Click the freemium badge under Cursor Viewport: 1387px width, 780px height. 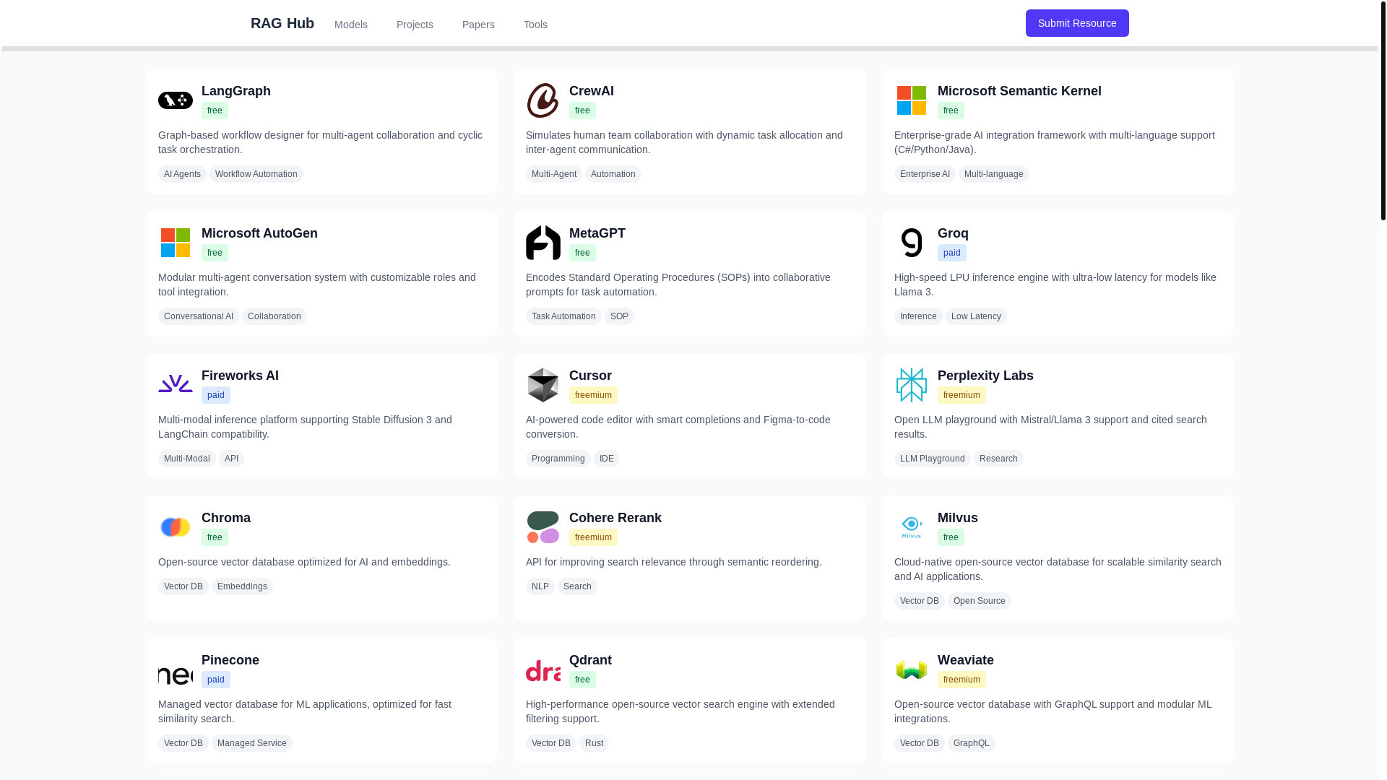point(593,395)
